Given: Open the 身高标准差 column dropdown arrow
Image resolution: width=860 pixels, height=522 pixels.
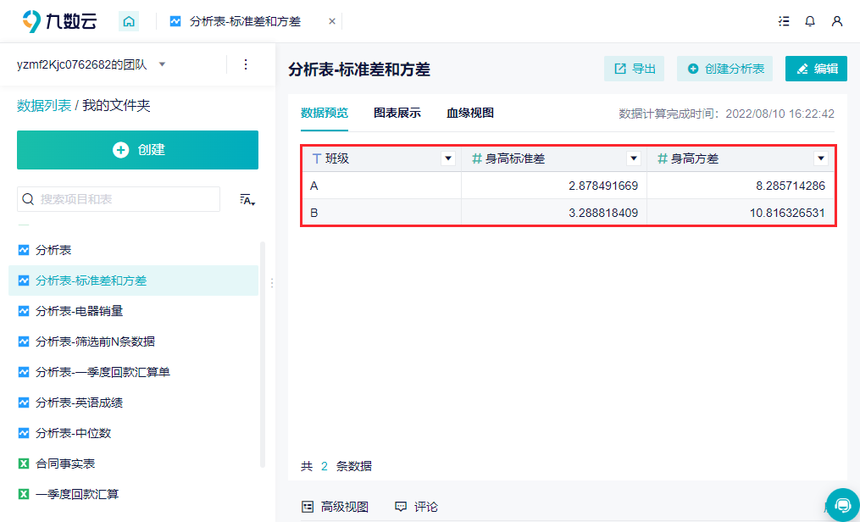Looking at the screenshot, I should (x=634, y=159).
